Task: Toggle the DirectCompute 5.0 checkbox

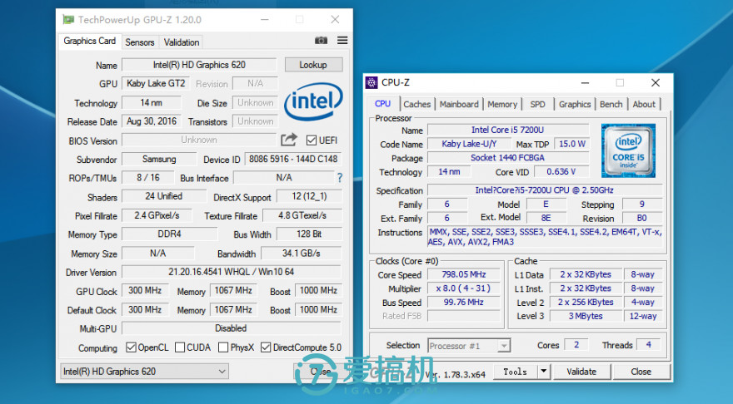Action: (x=266, y=347)
